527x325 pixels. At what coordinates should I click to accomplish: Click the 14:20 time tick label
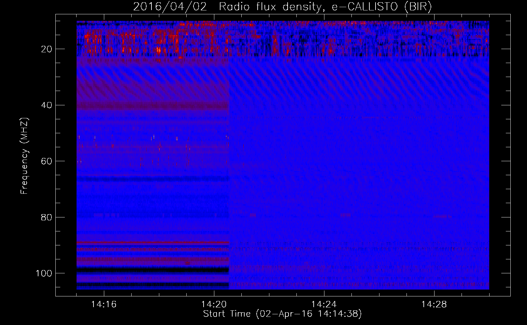point(214,305)
